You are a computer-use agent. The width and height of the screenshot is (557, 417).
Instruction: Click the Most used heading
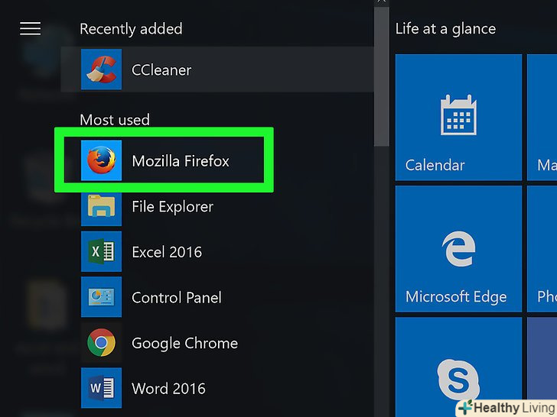(115, 120)
